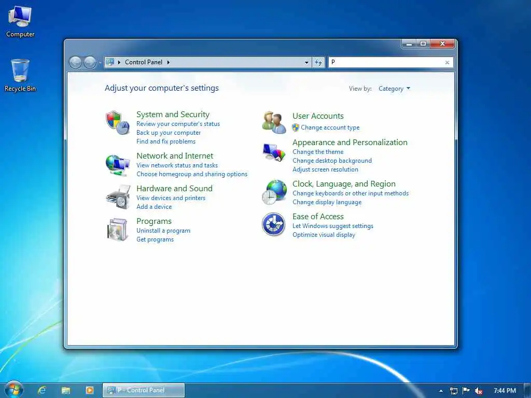Viewport: 531px width, 398px height.
Task: Open the Clock, Language, and Region globe icon
Action: click(274, 192)
